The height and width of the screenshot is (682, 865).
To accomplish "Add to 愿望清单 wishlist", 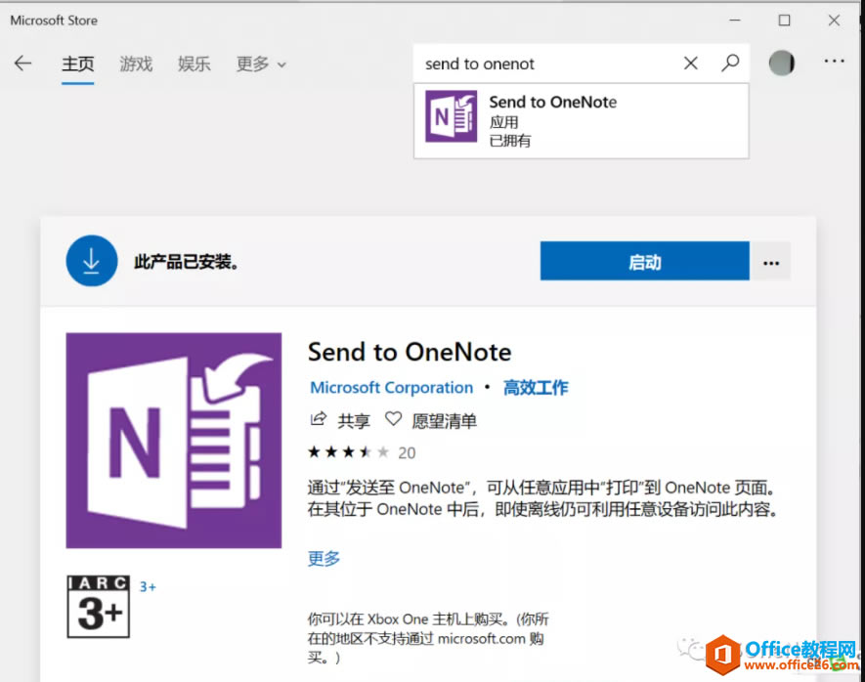I will (444, 421).
